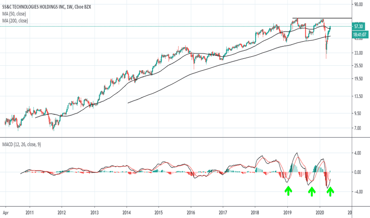Image resolution: width=370 pixels, height=218 pixels.
Task: Click the 4.00 MACD scale label
Action: pyautogui.click(x=358, y=153)
